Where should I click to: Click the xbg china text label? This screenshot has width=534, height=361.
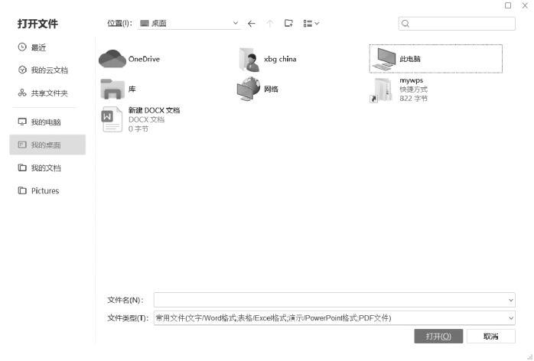coord(280,59)
